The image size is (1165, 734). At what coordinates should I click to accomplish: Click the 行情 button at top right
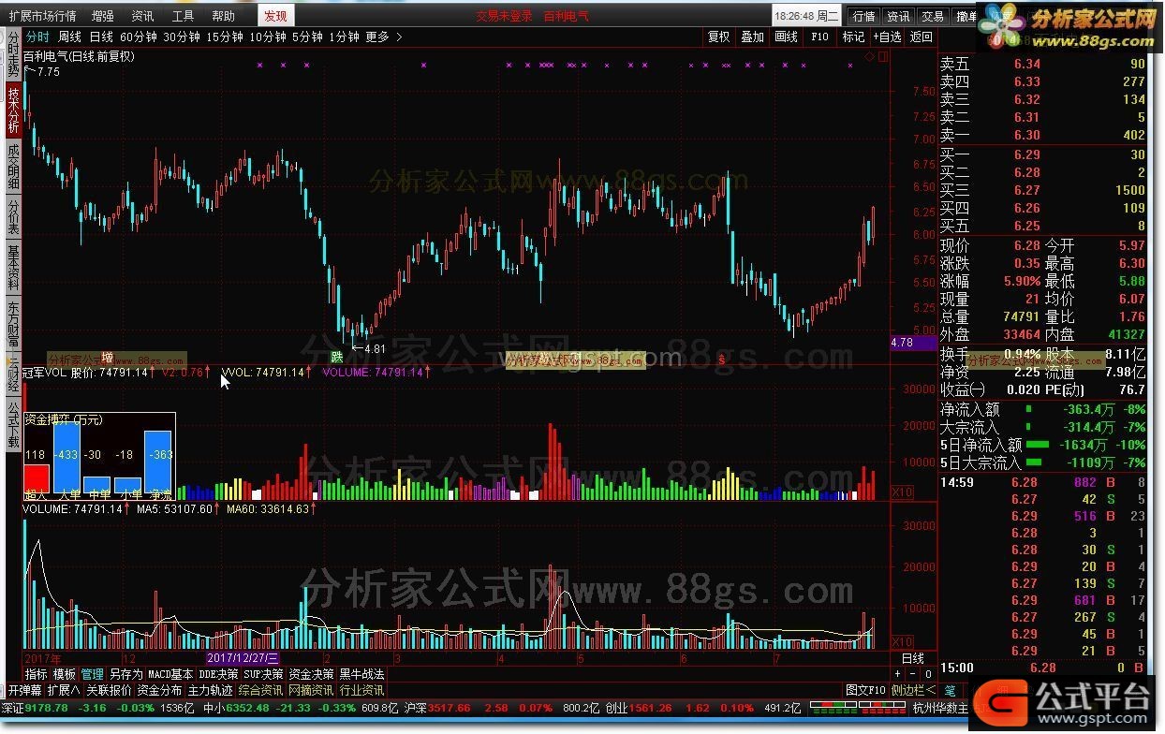coord(863,17)
